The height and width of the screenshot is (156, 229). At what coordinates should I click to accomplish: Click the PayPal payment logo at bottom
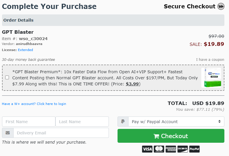click(194, 149)
